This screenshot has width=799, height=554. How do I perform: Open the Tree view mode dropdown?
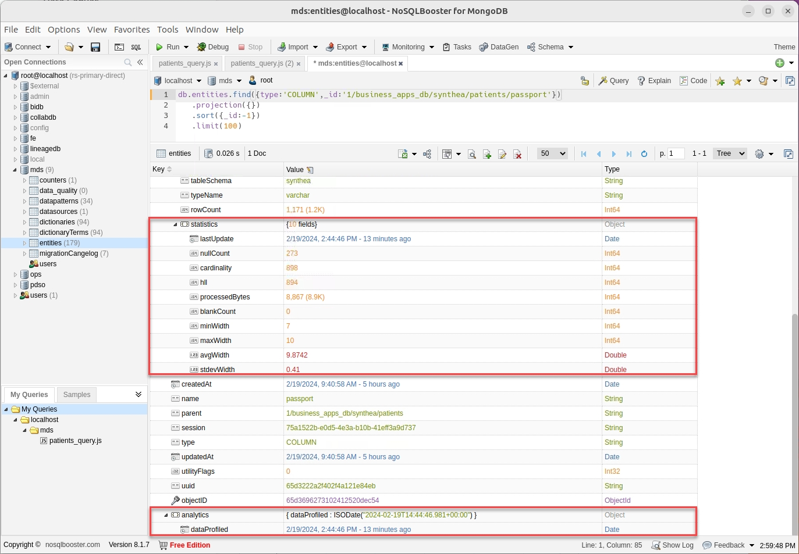730,153
